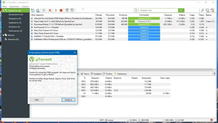Select the Glary Tracks Eraser 6.0.1.5.exe row
Screen dimensions: 218x123
(x=123, y=33)
